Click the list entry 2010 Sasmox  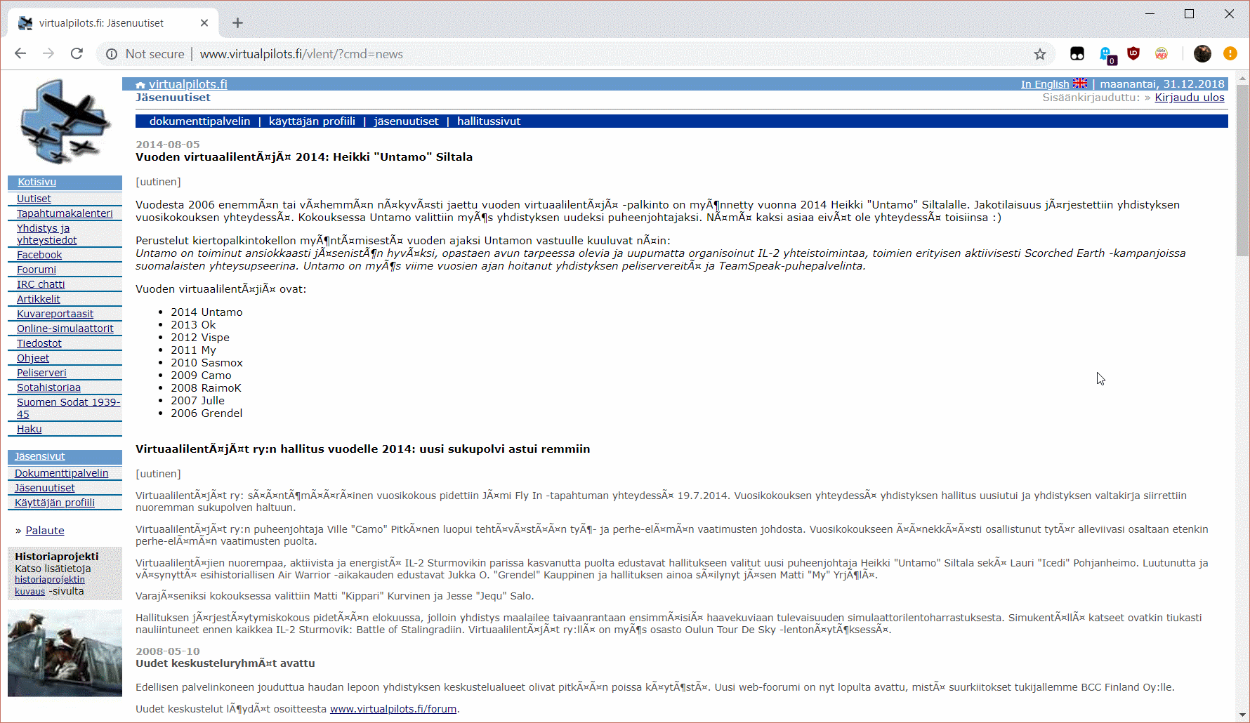tap(206, 363)
